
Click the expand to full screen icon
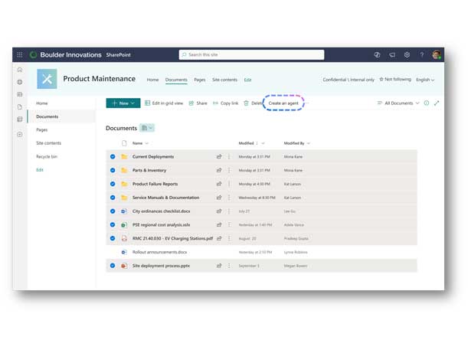click(x=437, y=103)
